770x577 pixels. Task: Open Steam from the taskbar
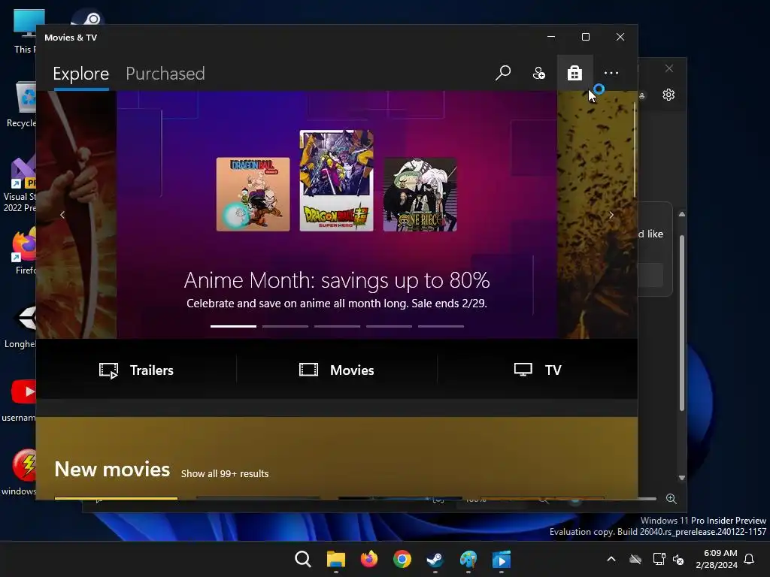point(435,559)
